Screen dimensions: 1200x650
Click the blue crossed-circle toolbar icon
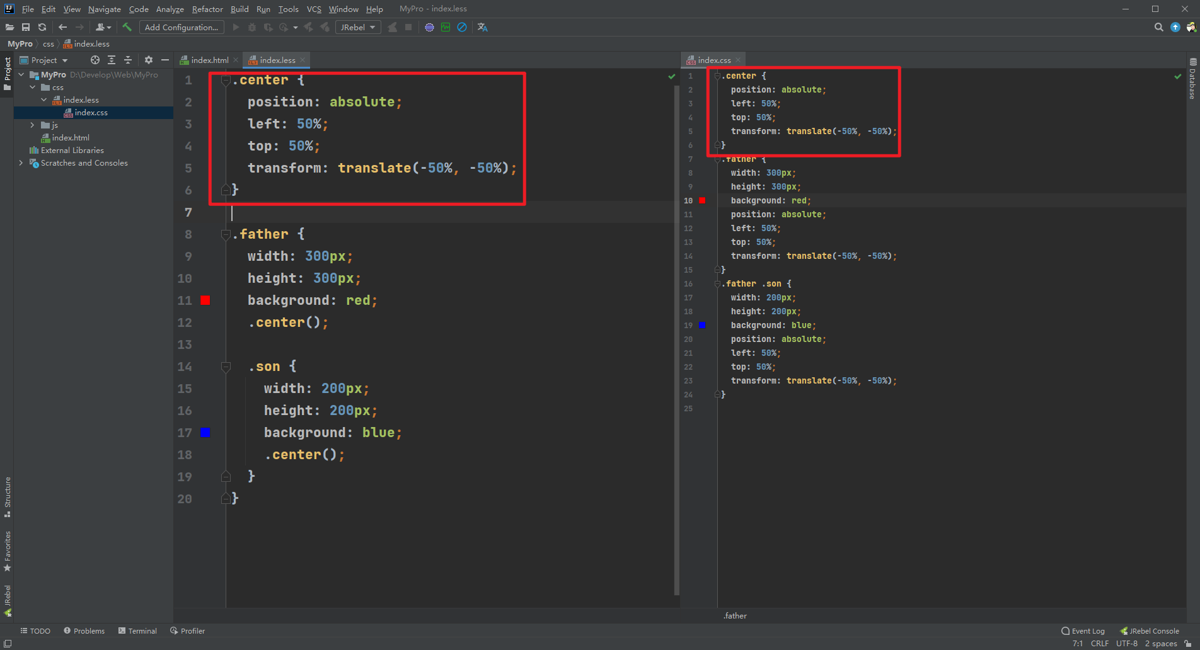pyautogui.click(x=462, y=27)
